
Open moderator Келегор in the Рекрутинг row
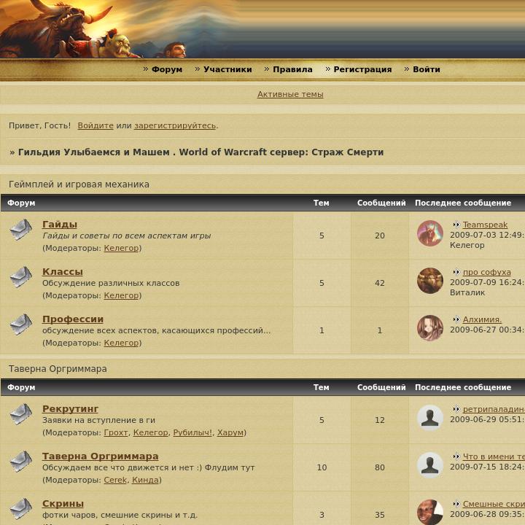(151, 432)
